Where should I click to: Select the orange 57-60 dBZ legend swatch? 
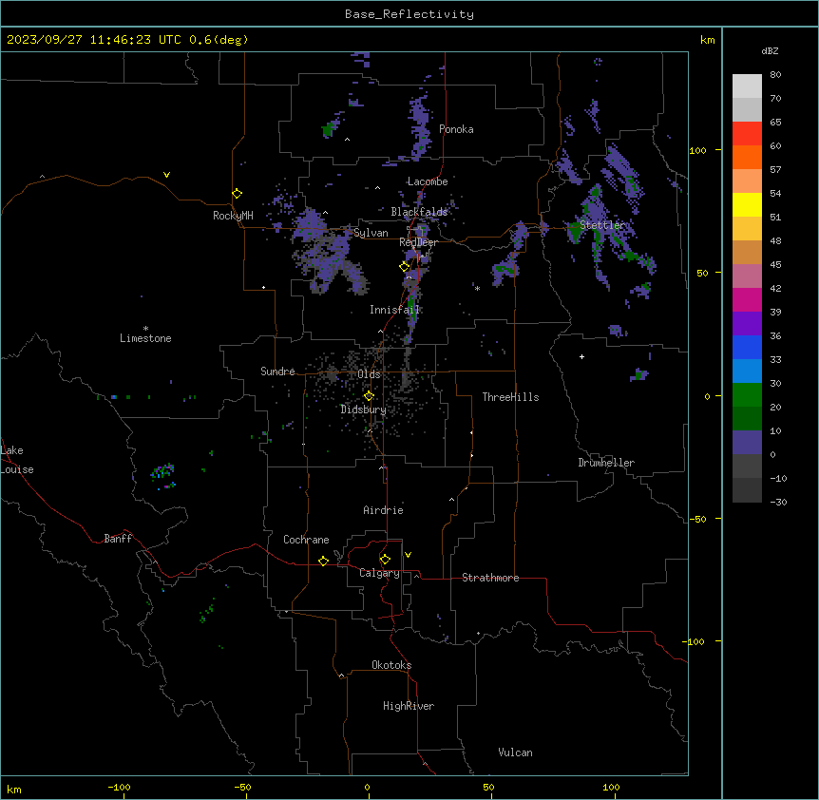pos(747,157)
